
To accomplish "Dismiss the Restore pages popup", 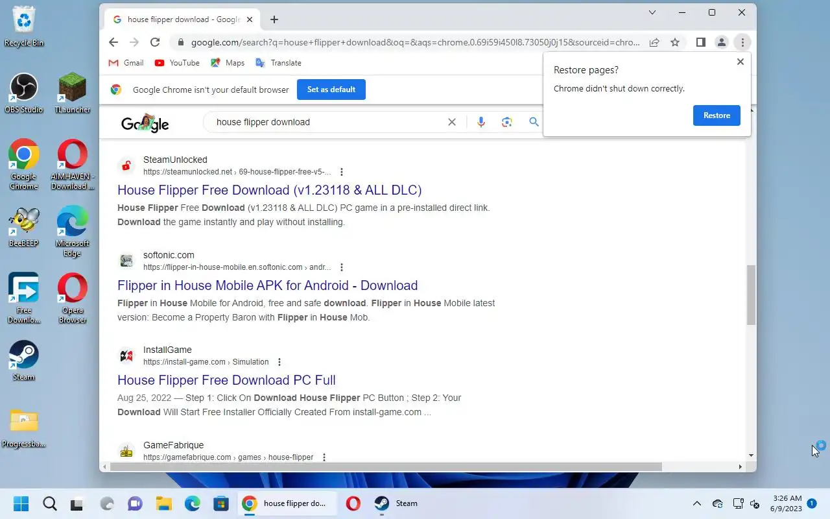I will tap(741, 62).
